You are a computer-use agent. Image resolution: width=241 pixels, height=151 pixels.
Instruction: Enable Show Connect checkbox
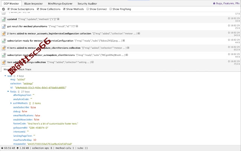point(88,9)
